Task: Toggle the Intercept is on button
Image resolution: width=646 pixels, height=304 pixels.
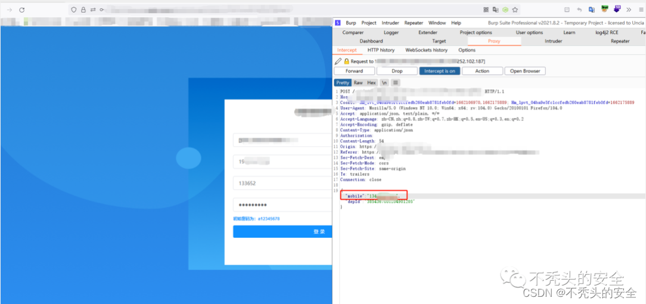Action: click(440, 71)
